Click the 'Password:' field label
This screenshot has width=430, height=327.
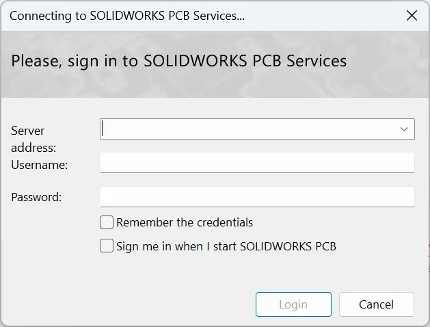point(36,197)
